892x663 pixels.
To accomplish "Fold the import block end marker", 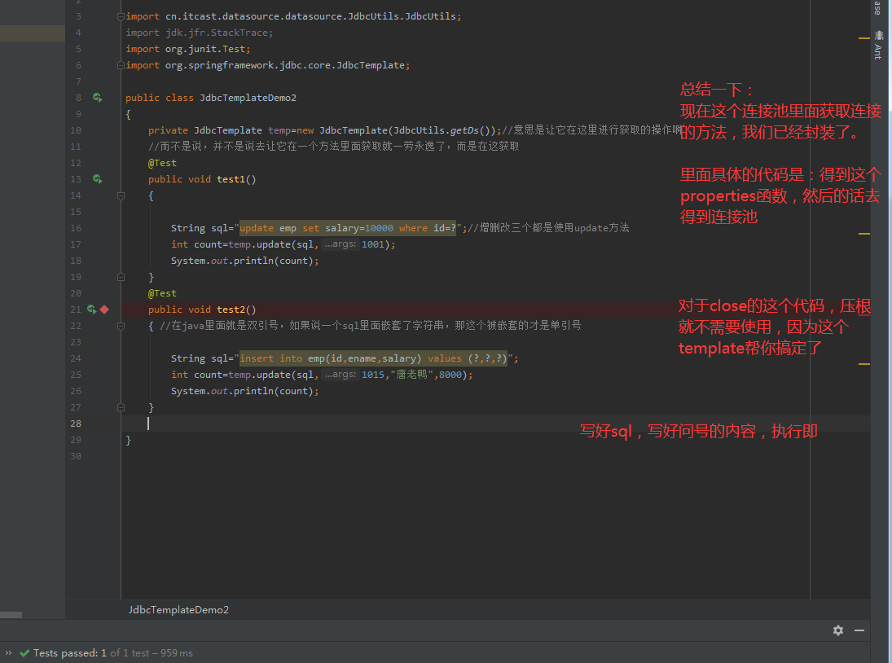I will pyautogui.click(x=121, y=65).
